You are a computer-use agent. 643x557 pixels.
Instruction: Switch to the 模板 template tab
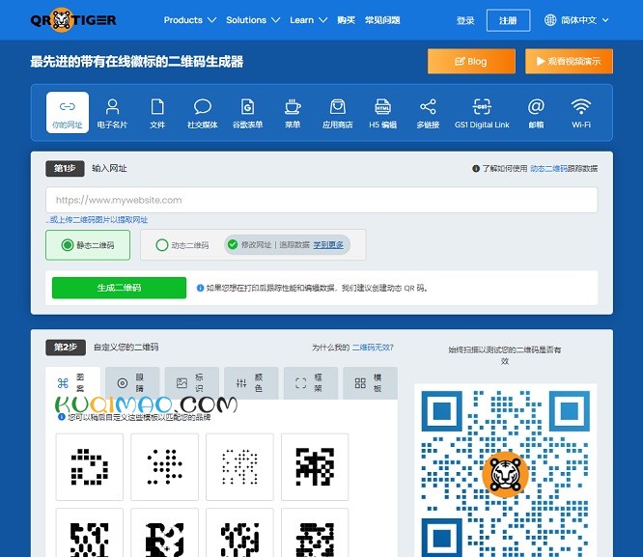(370, 382)
